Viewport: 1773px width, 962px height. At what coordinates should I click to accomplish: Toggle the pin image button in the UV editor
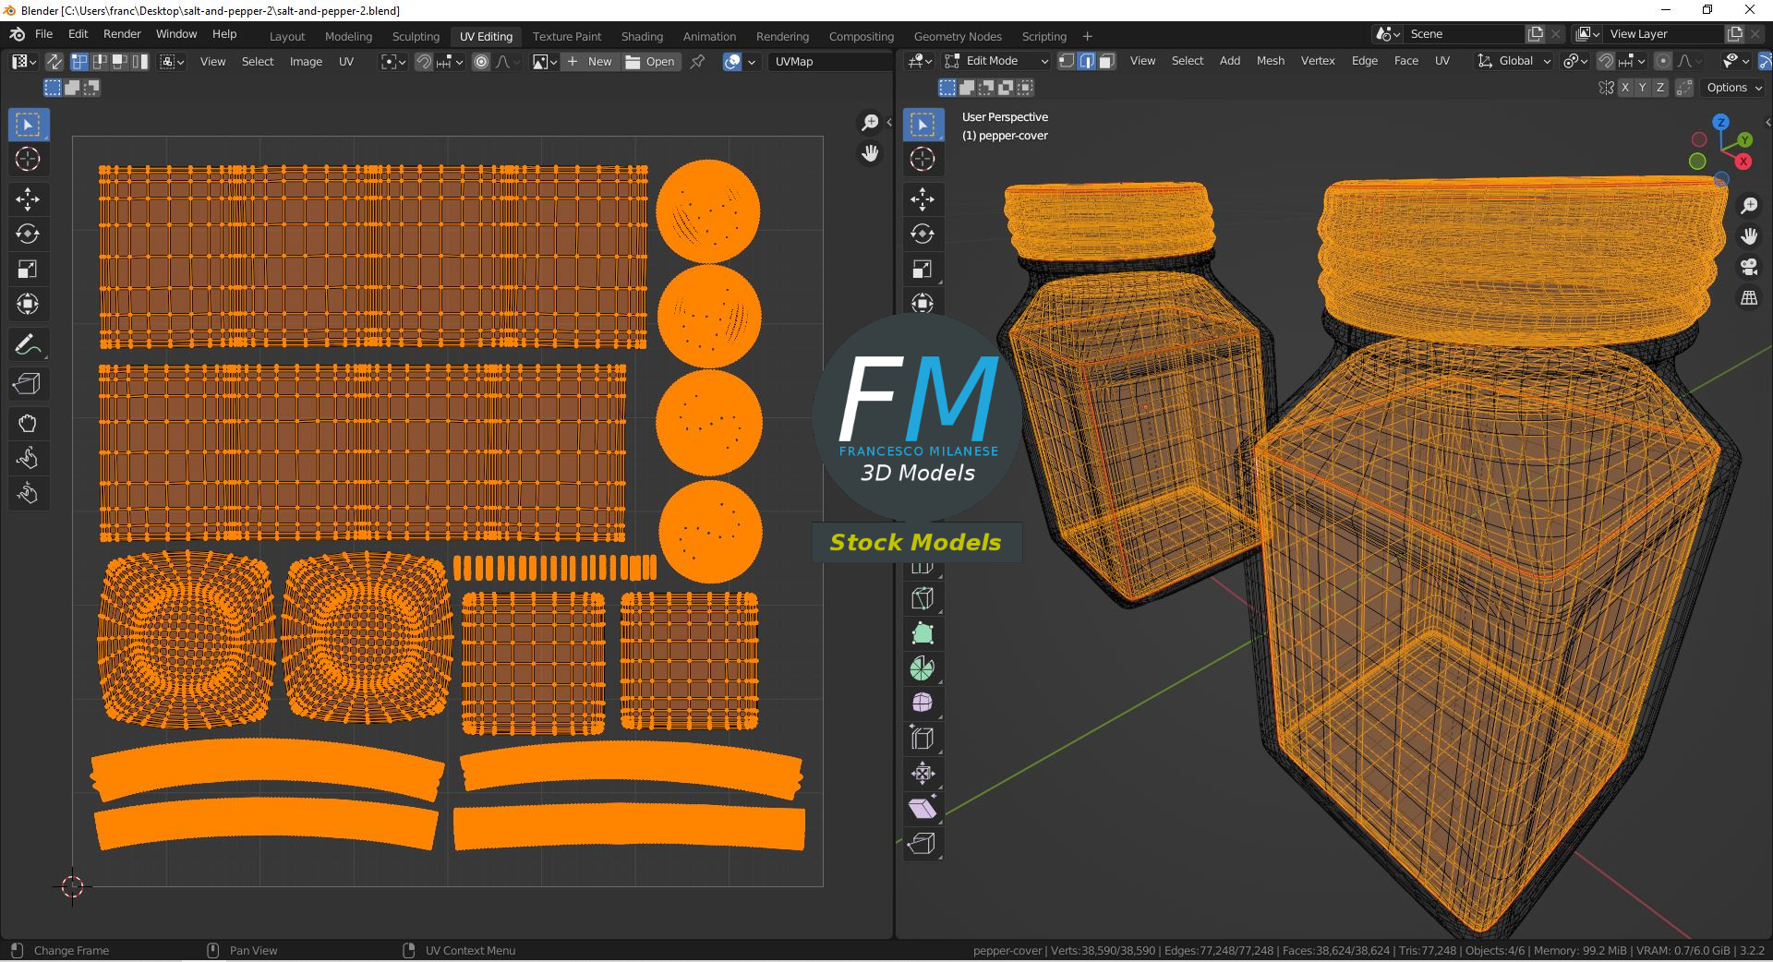click(698, 62)
